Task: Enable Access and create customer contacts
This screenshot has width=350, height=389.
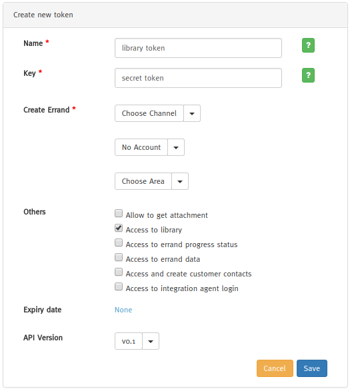Action: [119, 272]
